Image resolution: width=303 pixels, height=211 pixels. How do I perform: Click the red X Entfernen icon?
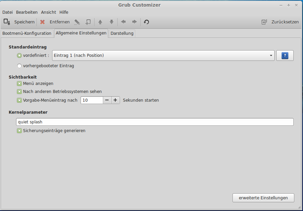[x=42, y=22]
